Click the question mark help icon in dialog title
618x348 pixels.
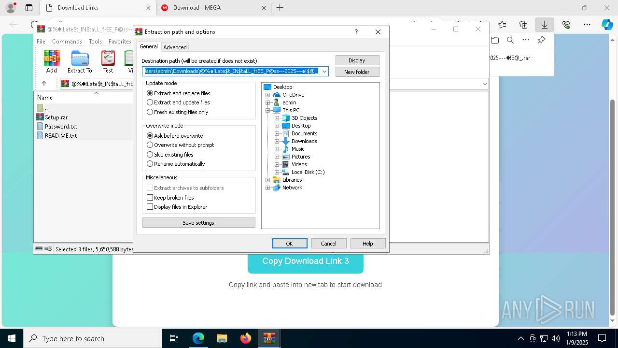tap(356, 32)
